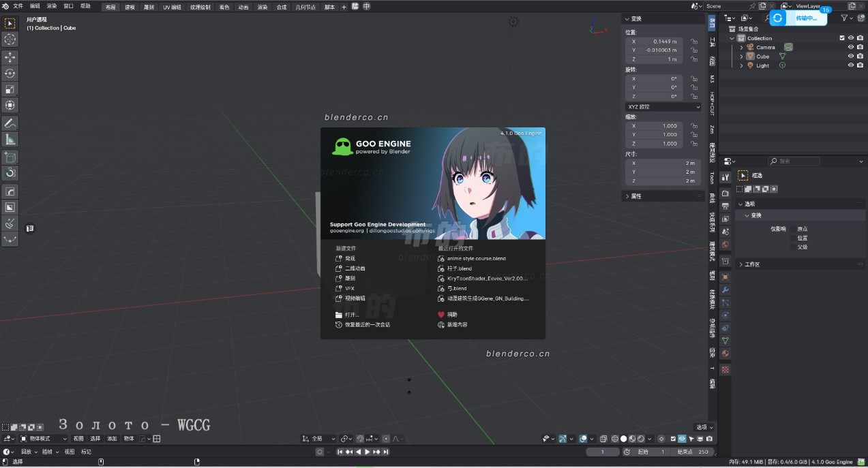Open the Object properties tab icon

[725, 277]
